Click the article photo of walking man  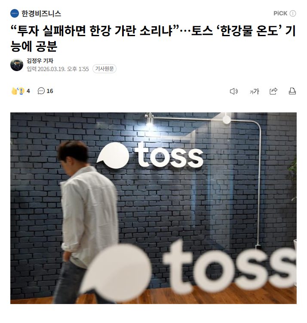coord(153,208)
